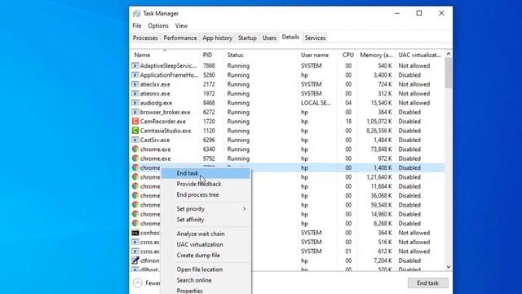Choose Search online in context menu
Screen dimensions: 522x294
[x=206, y=280]
